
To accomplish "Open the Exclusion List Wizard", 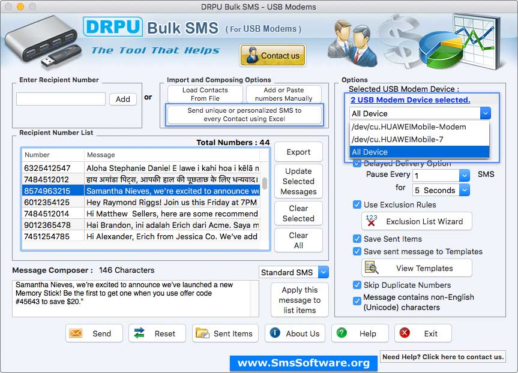I will 417,221.
